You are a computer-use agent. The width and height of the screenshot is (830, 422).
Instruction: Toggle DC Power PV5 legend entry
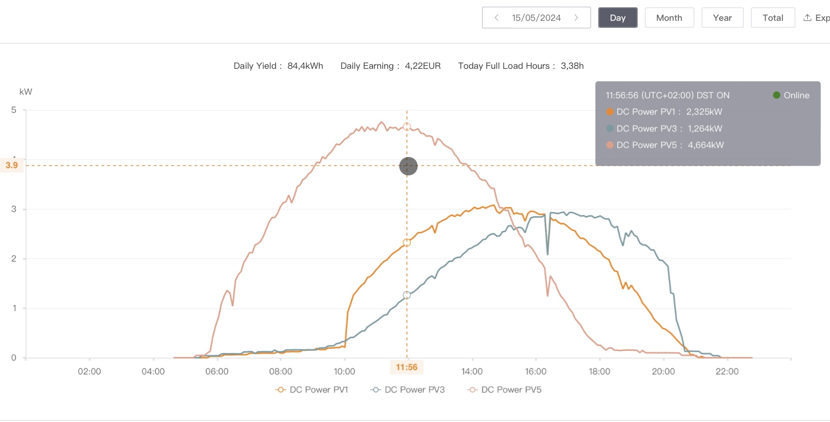(x=504, y=390)
